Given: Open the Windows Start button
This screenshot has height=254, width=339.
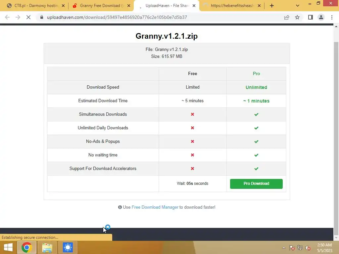Looking at the screenshot, I should point(8,247).
